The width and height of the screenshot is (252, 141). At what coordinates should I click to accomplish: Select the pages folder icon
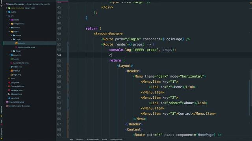(x=11, y=31)
